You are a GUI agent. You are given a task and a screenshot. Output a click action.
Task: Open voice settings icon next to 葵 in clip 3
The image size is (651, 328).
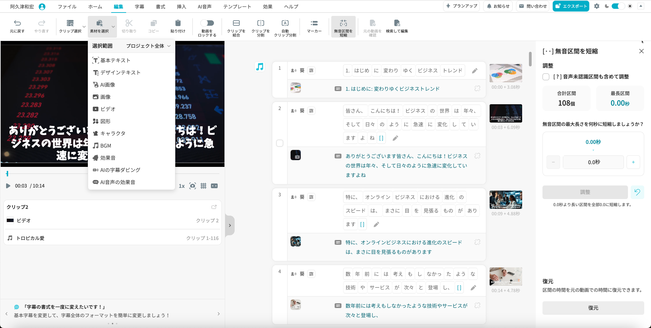(x=311, y=197)
